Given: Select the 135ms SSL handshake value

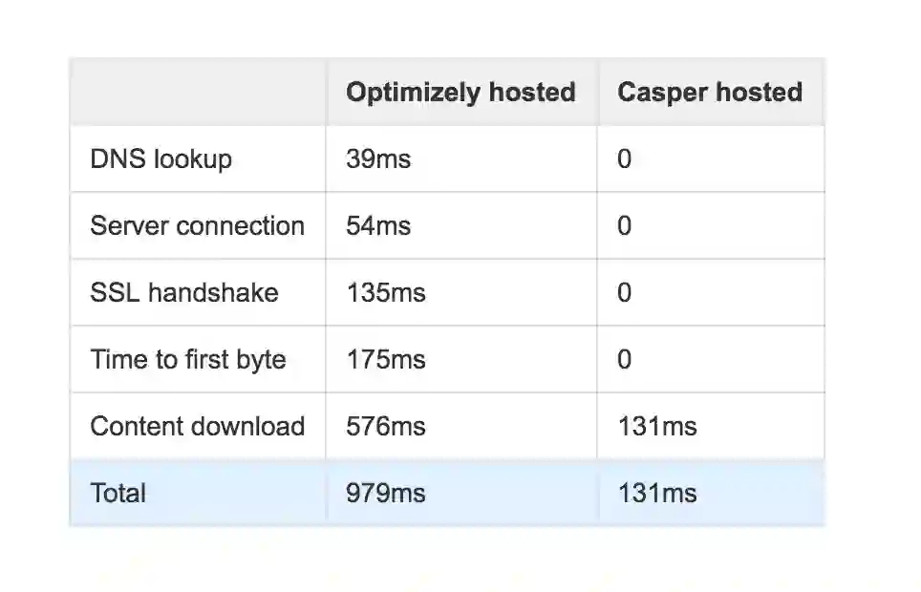Looking at the screenshot, I should point(386,293).
